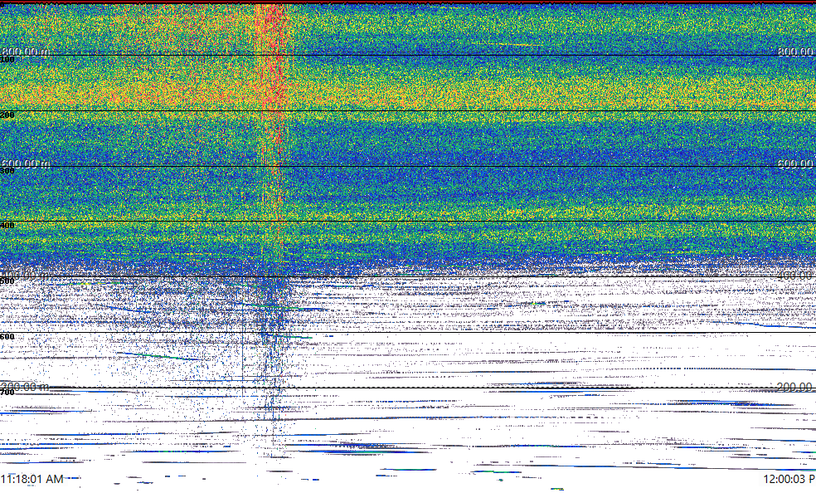Viewport: 816px width, 493px height.
Task: Select the '800.00 m' range label
Action: (x=26, y=51)
